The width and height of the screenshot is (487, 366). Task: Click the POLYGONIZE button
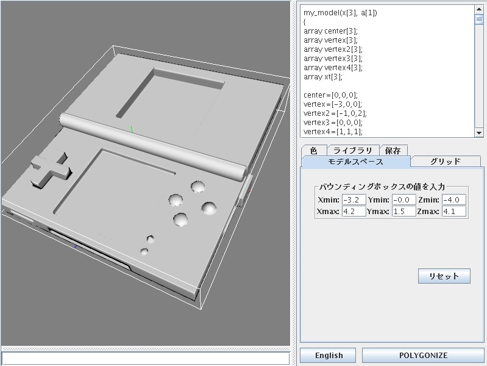(x=424, y=356)
